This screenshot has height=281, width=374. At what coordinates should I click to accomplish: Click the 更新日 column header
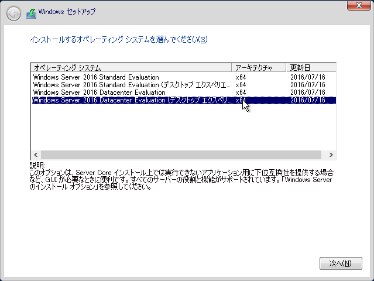311,68
